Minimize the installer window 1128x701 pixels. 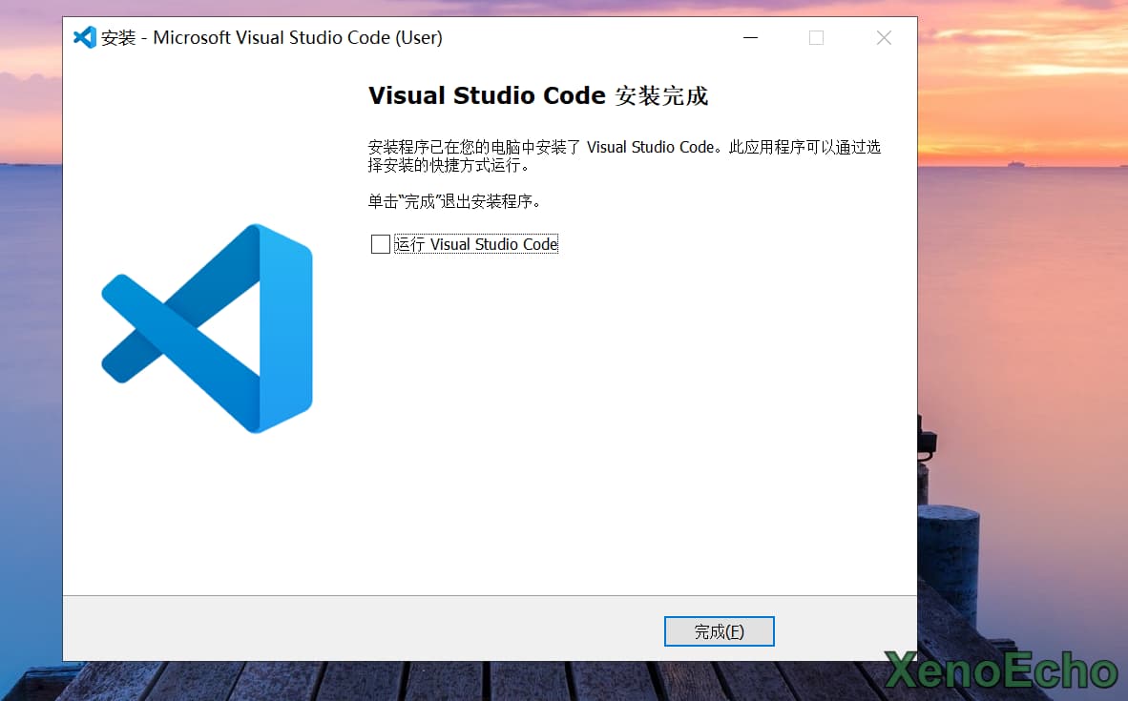pyautogui.click(x=749, y=38)
